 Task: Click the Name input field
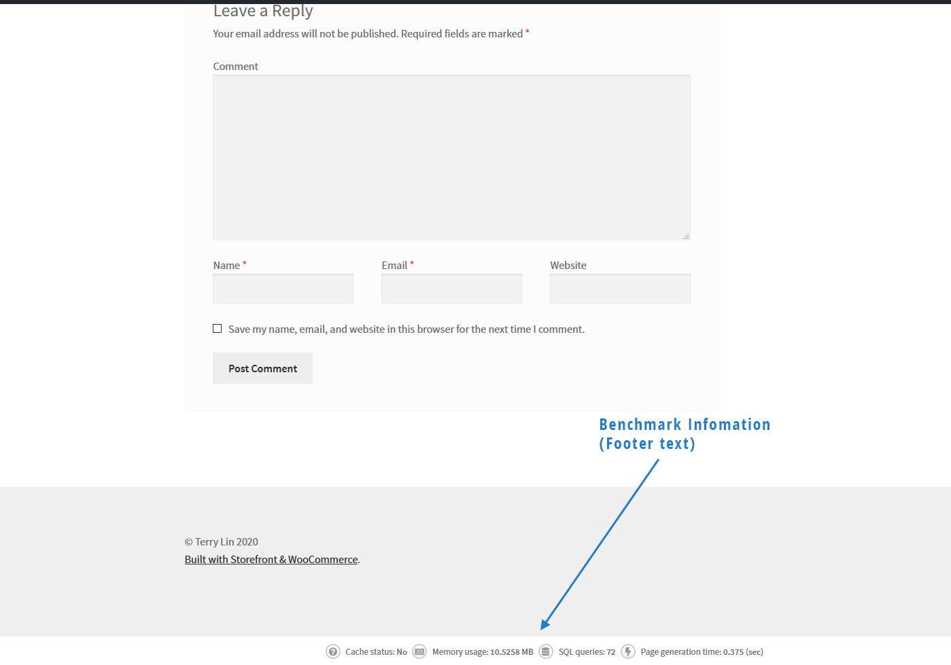tap(283, 289)
